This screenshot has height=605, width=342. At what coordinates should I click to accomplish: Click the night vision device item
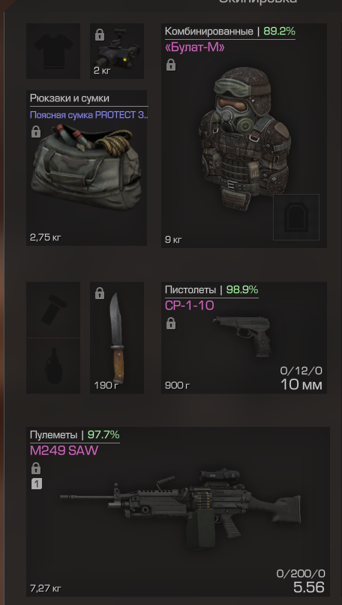[x=117, y=51]
